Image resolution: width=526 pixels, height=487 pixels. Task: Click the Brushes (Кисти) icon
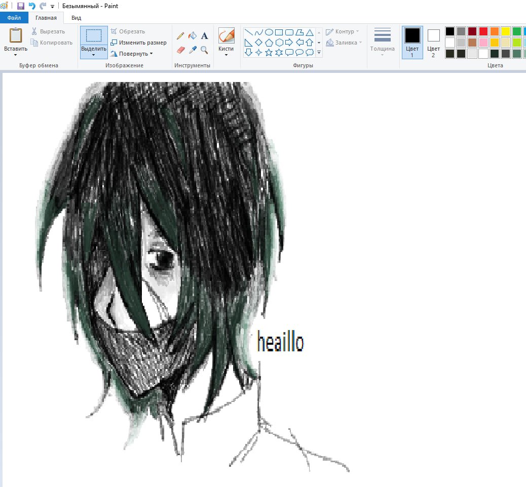(x=226, y=35)
